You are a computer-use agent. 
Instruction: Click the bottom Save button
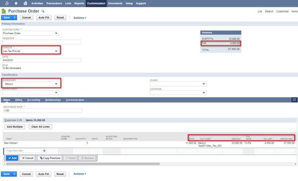[6, 174]
